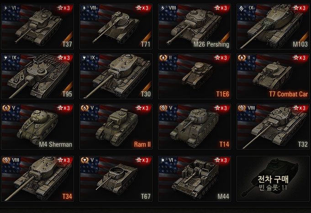Image resolution: width=311 pixels, height=213 pixels.
Task: Select the T37 light tank card
Action: (37, 27)
